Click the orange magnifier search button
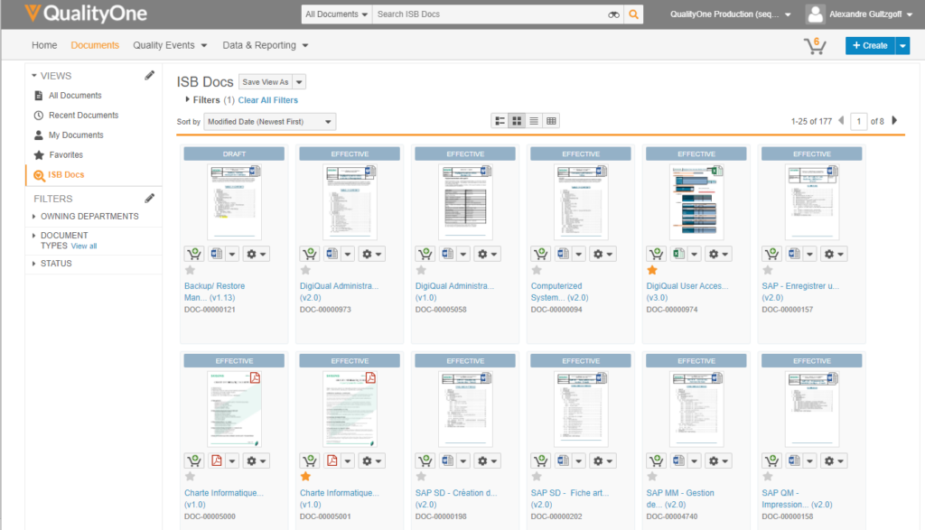925x530 pixels. pyautogui.click(x=633, y=14)
